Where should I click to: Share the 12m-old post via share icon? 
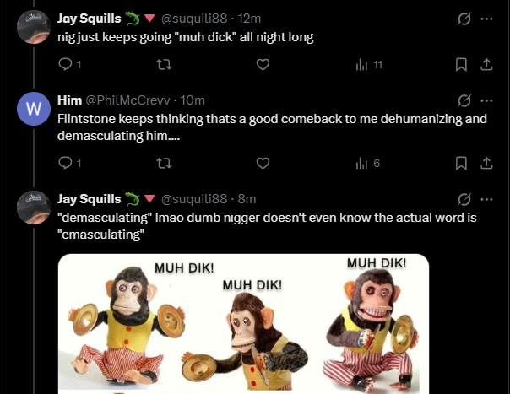[486, 64]
